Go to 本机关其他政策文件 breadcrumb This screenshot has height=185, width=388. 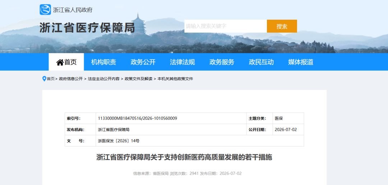(x=175, y=79)
